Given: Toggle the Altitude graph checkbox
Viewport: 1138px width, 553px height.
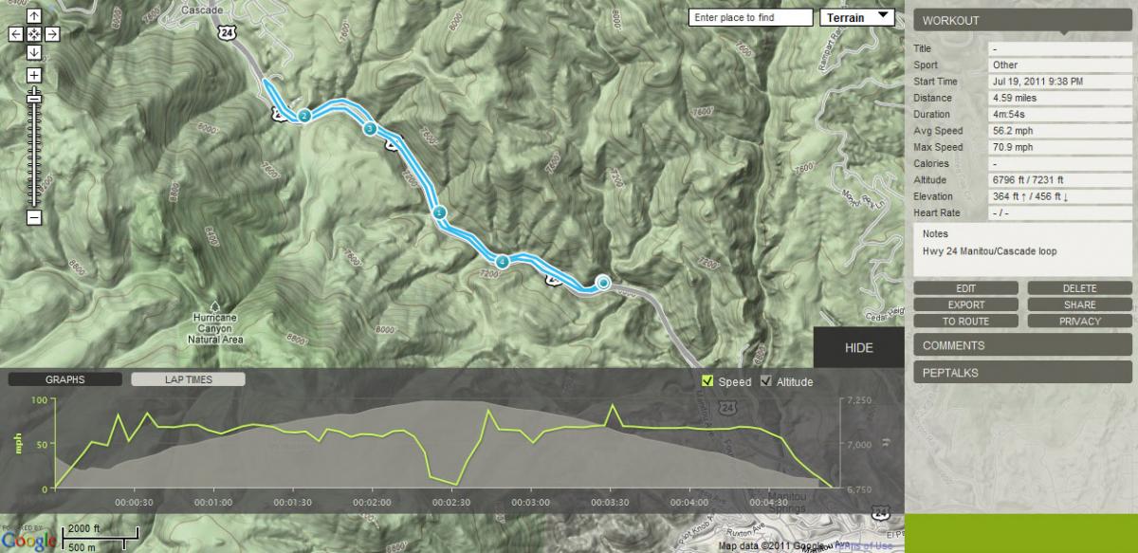Looking at the screenshot, I should (766, 381).
